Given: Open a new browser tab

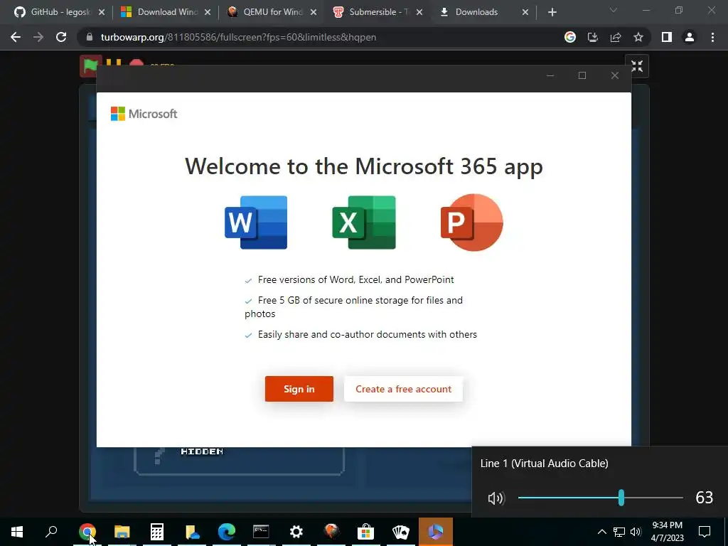Looking at the screenshot, I should (x=552, y=12).
